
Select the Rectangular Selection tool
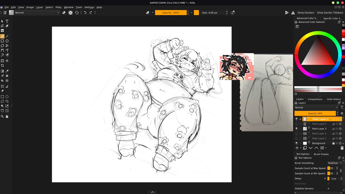(x=2, y=97)
